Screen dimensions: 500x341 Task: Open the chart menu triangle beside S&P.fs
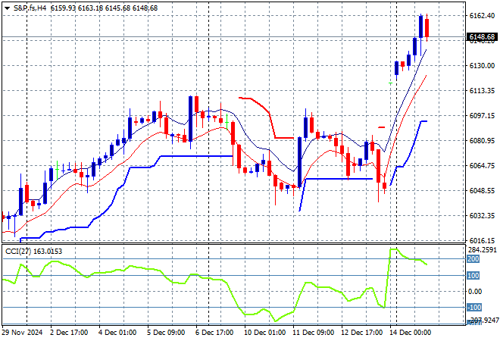[7, 8]
